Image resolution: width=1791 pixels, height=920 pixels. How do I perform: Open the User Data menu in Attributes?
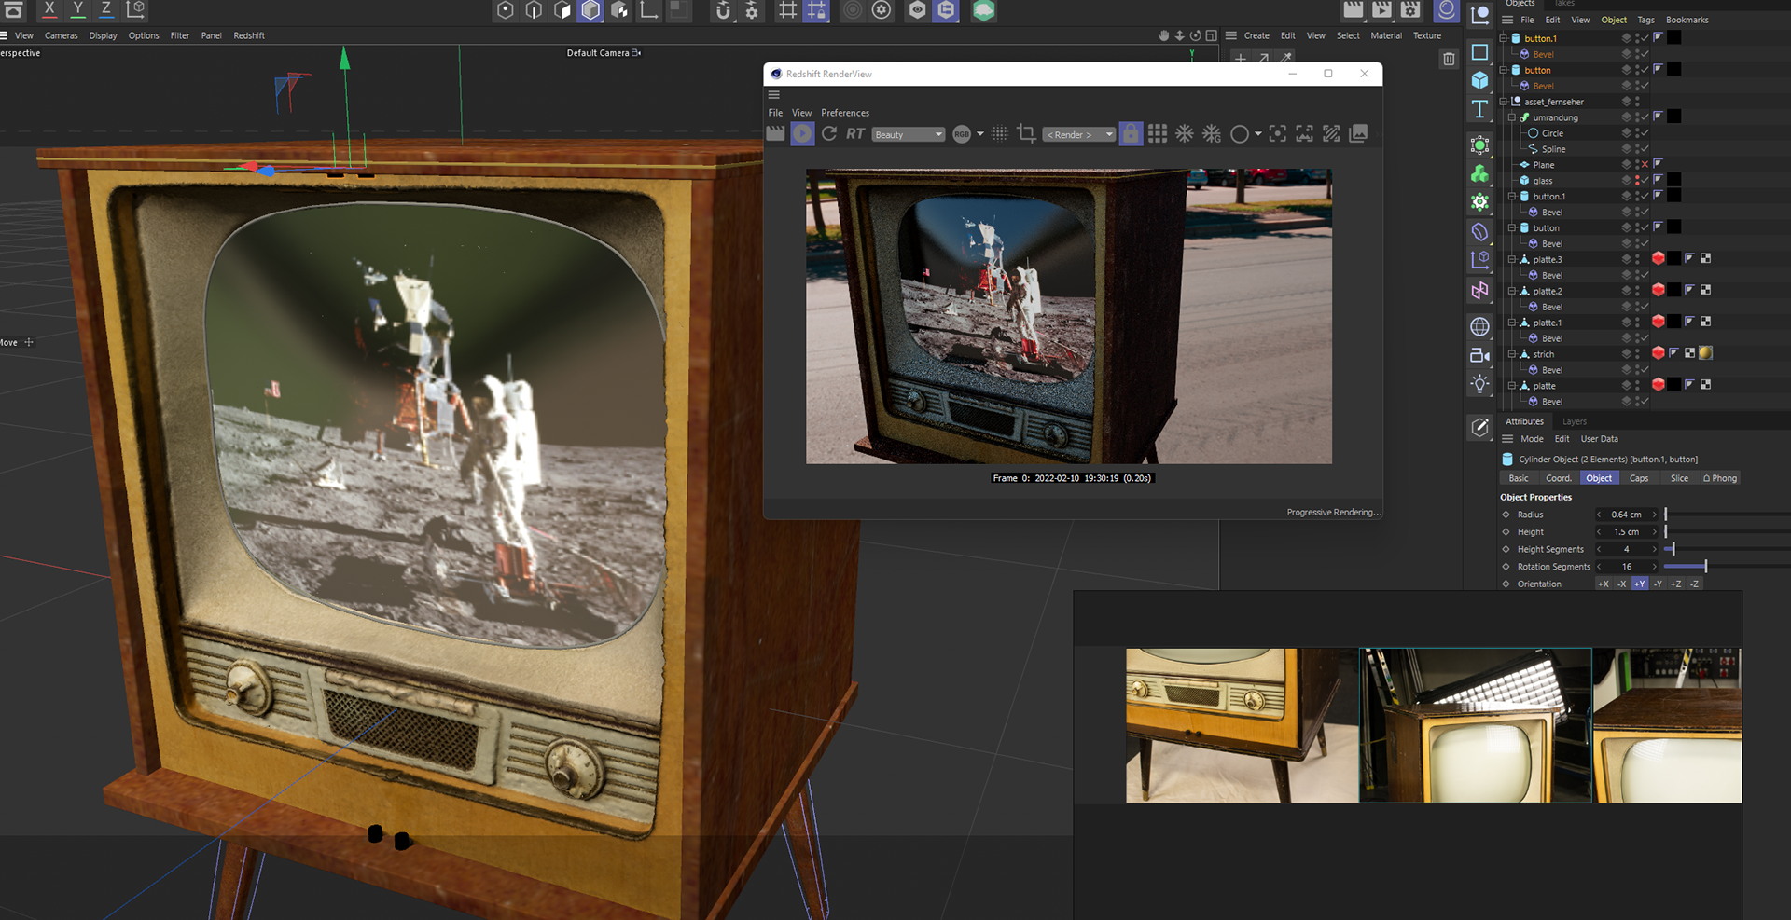click(1599, 439)
